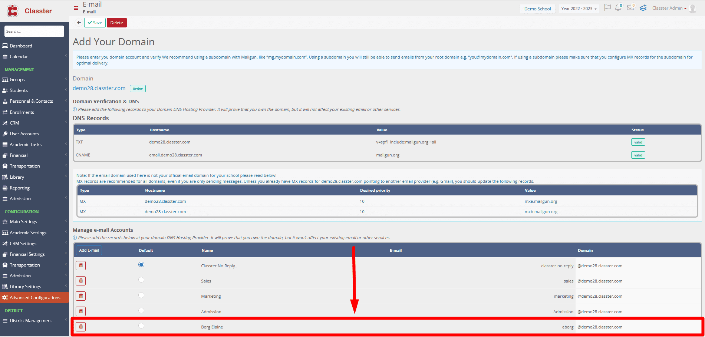
Task: Open the demo28.classter.com domain link
Action: (99, 88)
